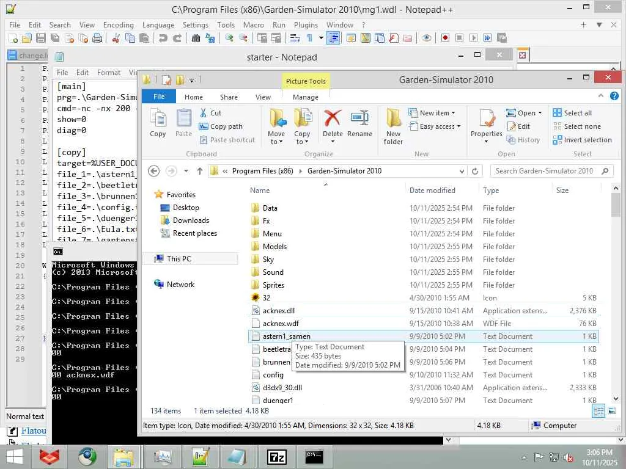Click Redo arrow in Notepad++ toolbar

(177, 38)
